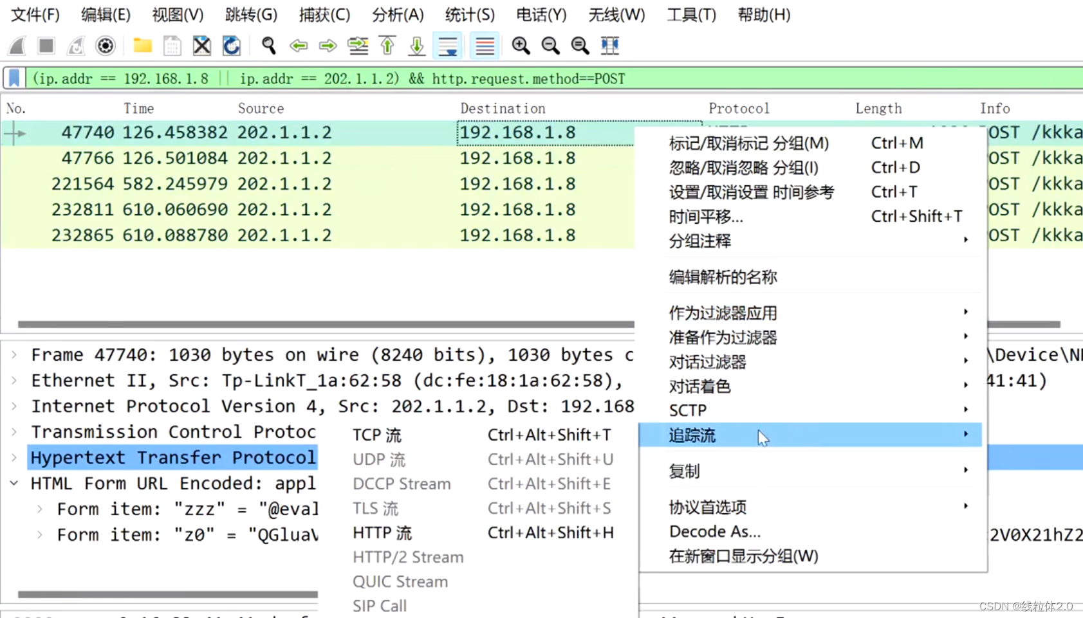Open the 电话(Y) menu

point(541,14)
